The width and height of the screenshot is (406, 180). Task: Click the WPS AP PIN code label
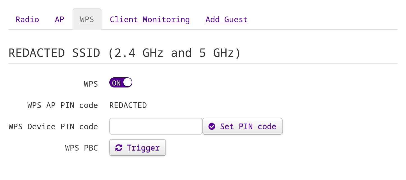(63, 105)
